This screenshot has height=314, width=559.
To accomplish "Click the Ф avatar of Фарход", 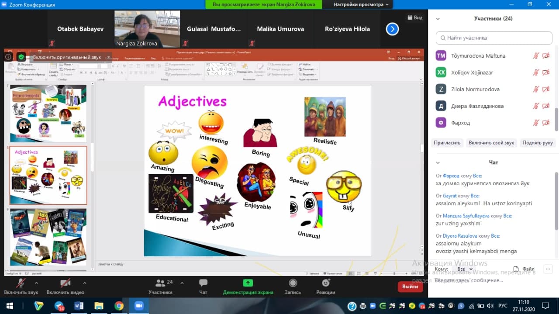I will (x=441, y=123).
